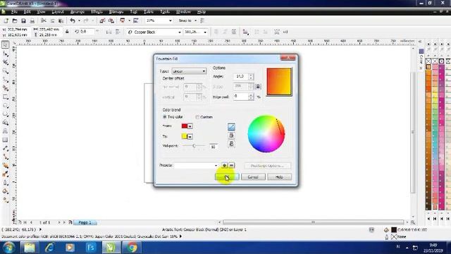The image size is (451, 254).
Task: Click the Edge pad value field
Action: [241, 97]
